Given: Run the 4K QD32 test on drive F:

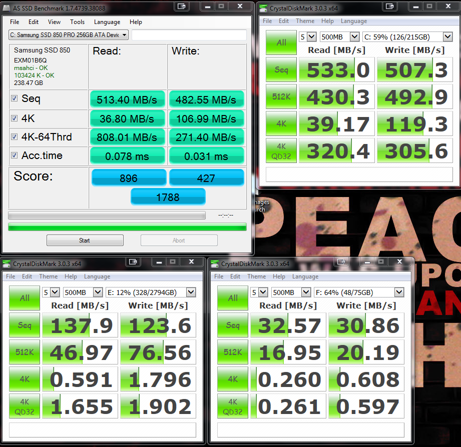Looking at the screenshot, I should (x=233, y=406).
